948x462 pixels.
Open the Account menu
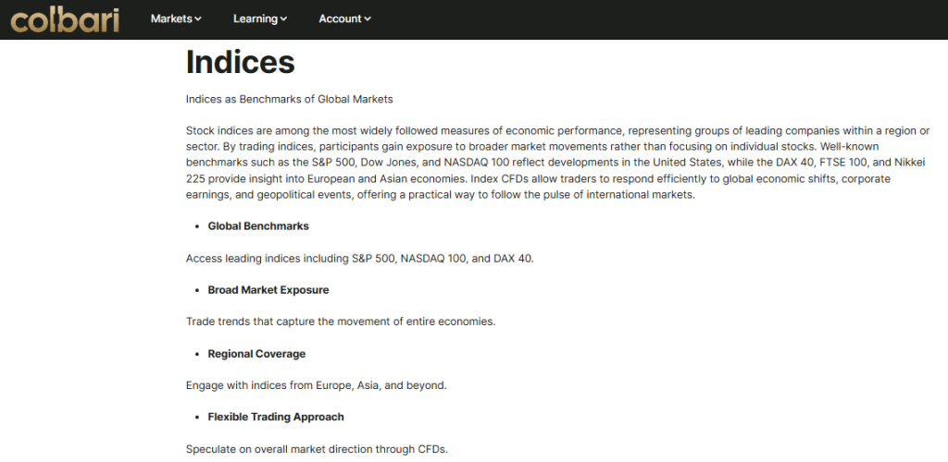click(340, 18)
